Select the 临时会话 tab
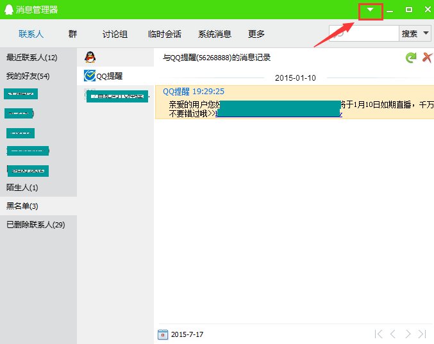434x344 pixels. [x=165, y=34]
